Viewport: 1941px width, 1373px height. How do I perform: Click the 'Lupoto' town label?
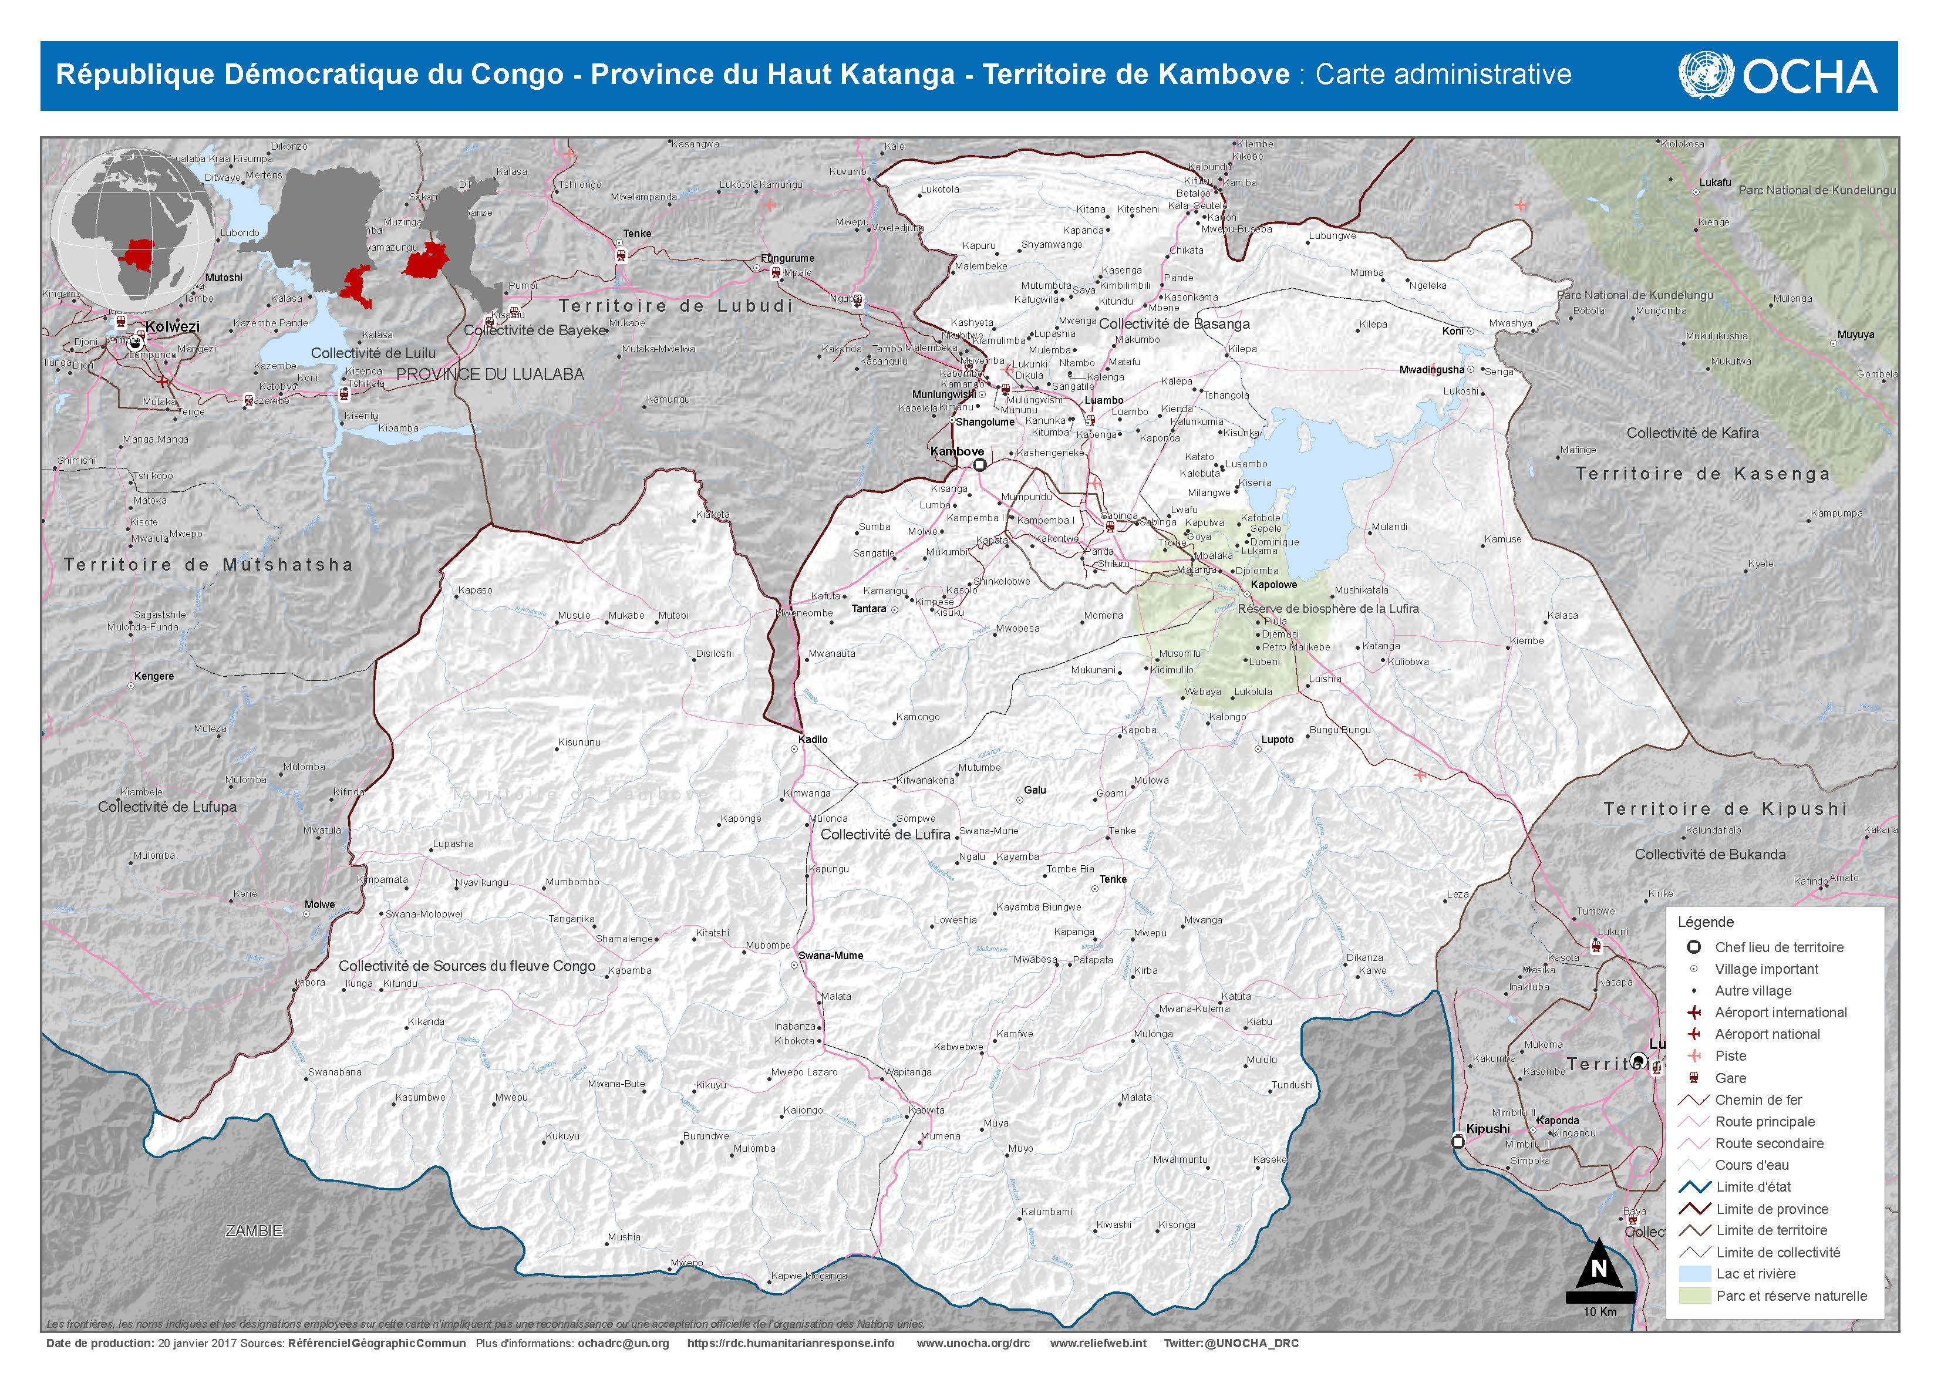pyautogui.click(x=1278, y=739)
